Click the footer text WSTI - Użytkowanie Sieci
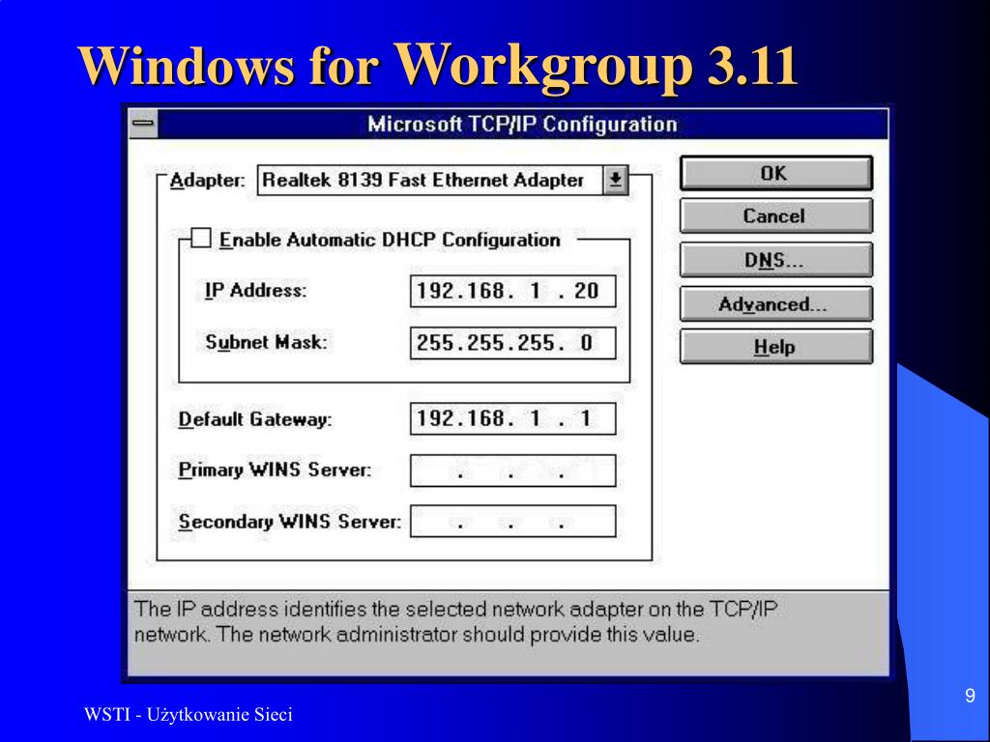The image size is (990, 742). click(189, 715)
